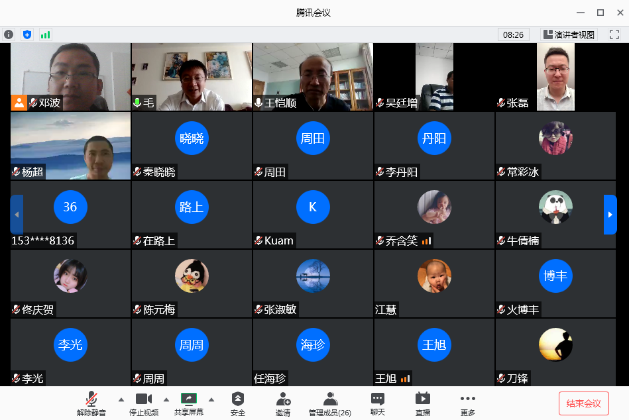Screen dimensions: 629x420
Task: Open 邀请 invite dialog
Action: tap(283, 404)
